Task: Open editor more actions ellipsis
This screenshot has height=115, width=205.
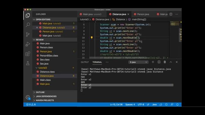Action: click(x=176, y=14)
